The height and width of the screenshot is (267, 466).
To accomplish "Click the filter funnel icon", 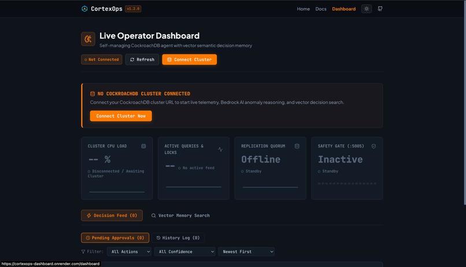I will [83, 251].
